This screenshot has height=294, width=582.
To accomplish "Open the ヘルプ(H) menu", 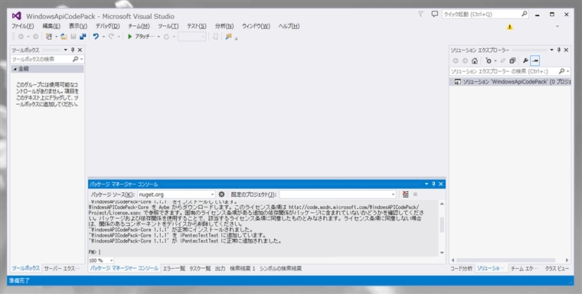I will (289, 26).
